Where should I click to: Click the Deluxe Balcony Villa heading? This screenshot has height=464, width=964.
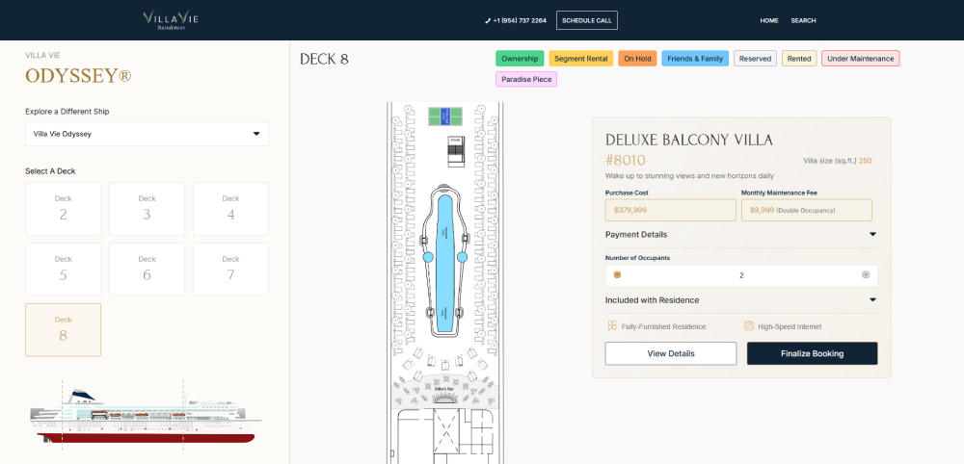pos(688,140)
